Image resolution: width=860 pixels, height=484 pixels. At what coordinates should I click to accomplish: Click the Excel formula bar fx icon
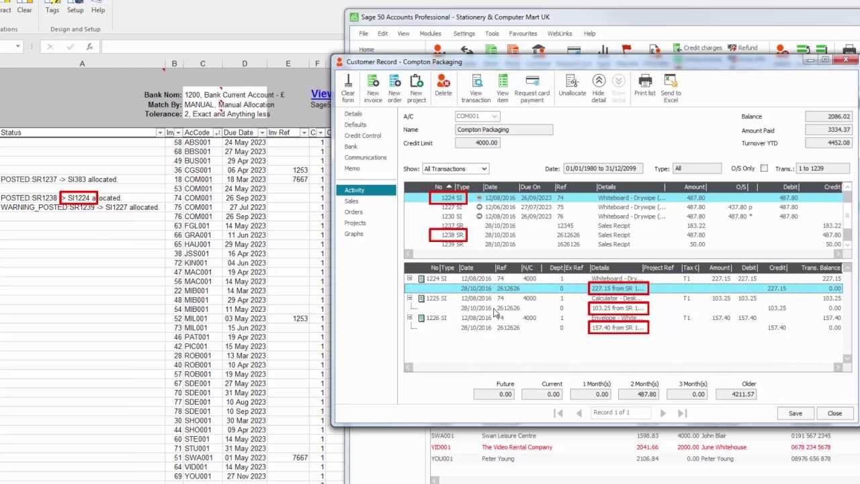point(89,47)
